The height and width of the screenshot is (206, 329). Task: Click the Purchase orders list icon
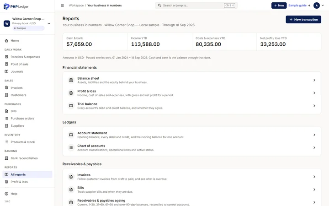6,119
